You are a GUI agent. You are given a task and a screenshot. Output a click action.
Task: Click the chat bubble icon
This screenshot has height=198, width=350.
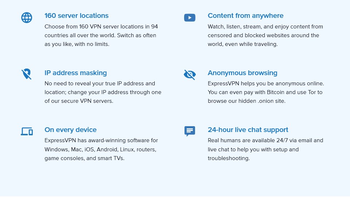[190, 131]
